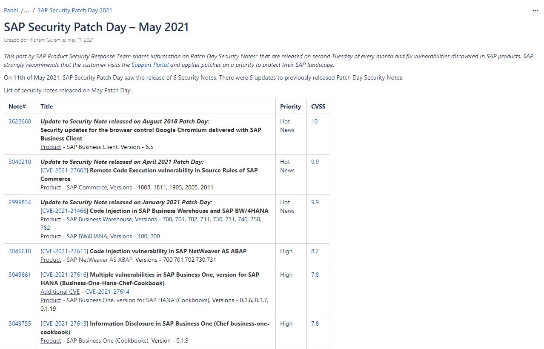Click 'List of security notes released on May Patch Day' text
The image size is (544, 349).
(x=68, y=90)
